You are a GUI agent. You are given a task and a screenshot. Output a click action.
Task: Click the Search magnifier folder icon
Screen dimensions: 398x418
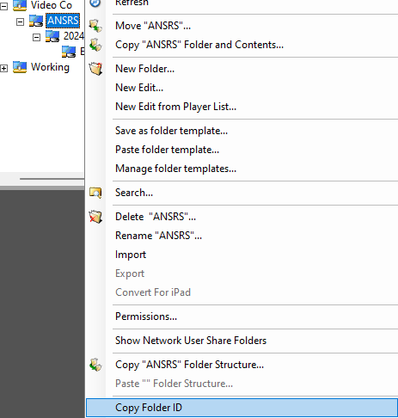click(95, 193)
